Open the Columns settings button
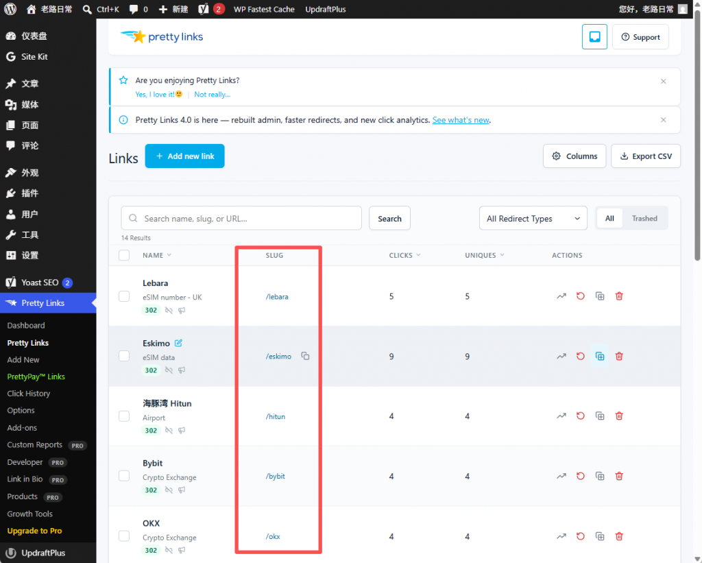Image resolution: width=702 pixels, height=563 pixels. (x=574, y=156)
